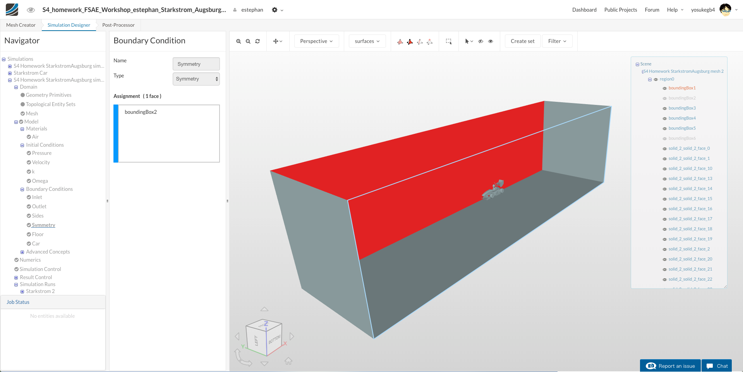Switch to the Mesh Creator tab
Image resolution: width=743 pixels, height=372 pixels.
pos(21,25)
